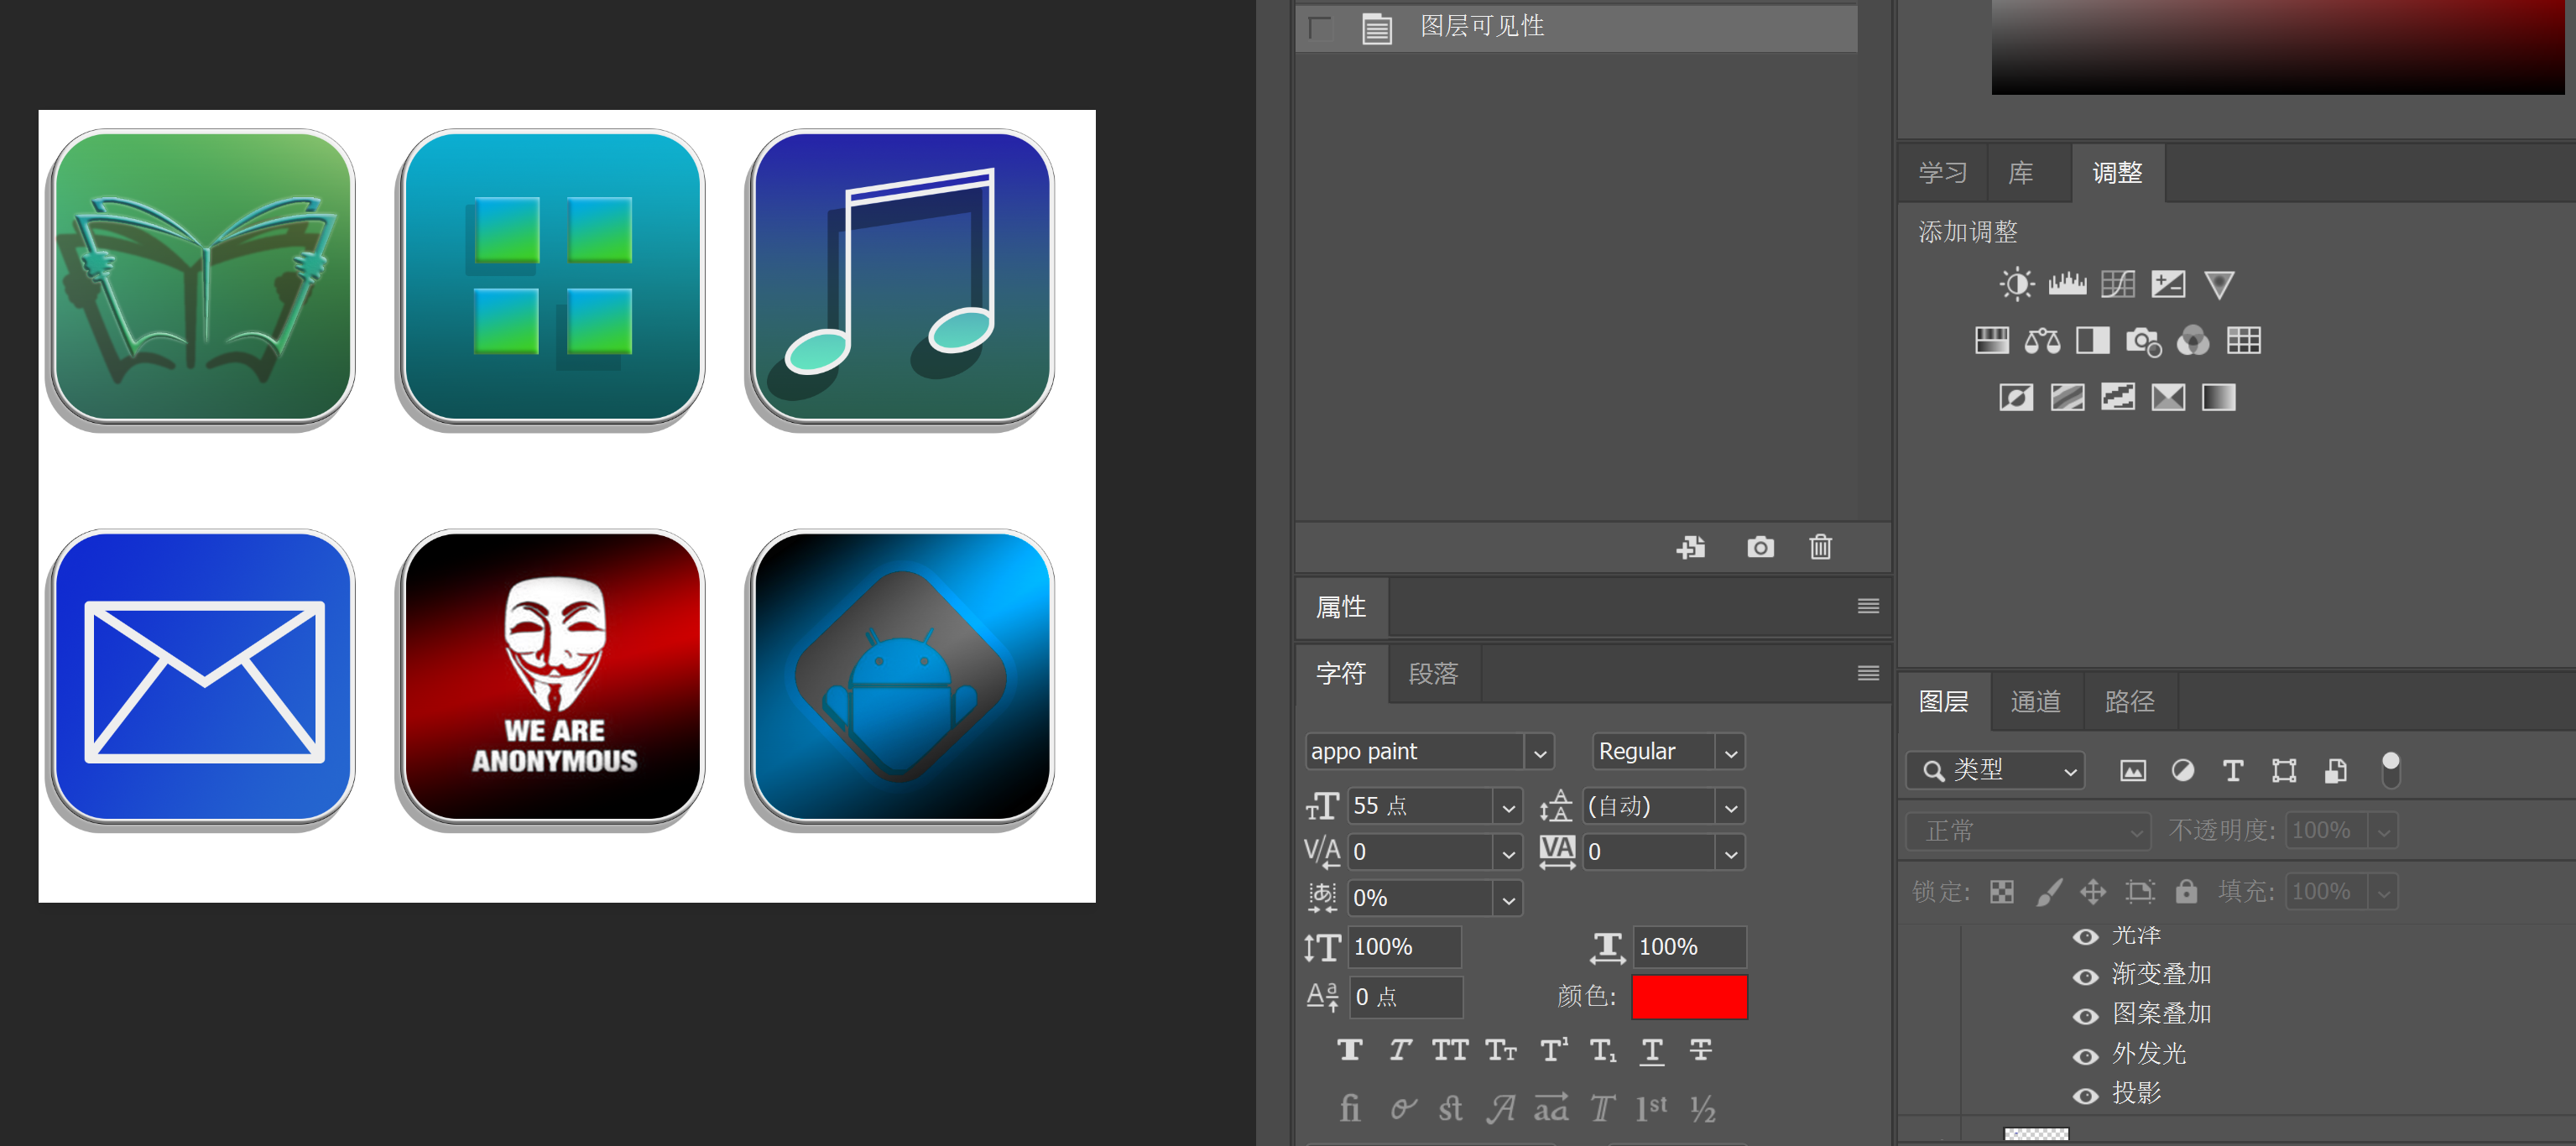Check the box beside 图层可见性 history state

click(1320, 28)
